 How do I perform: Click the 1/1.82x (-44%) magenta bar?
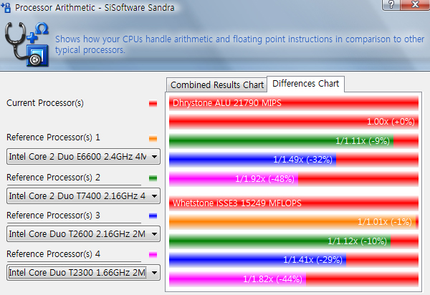237,279
